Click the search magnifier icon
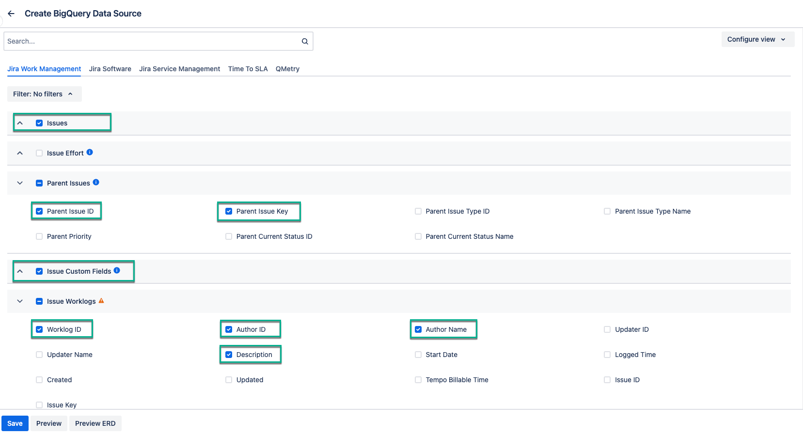 305,41
